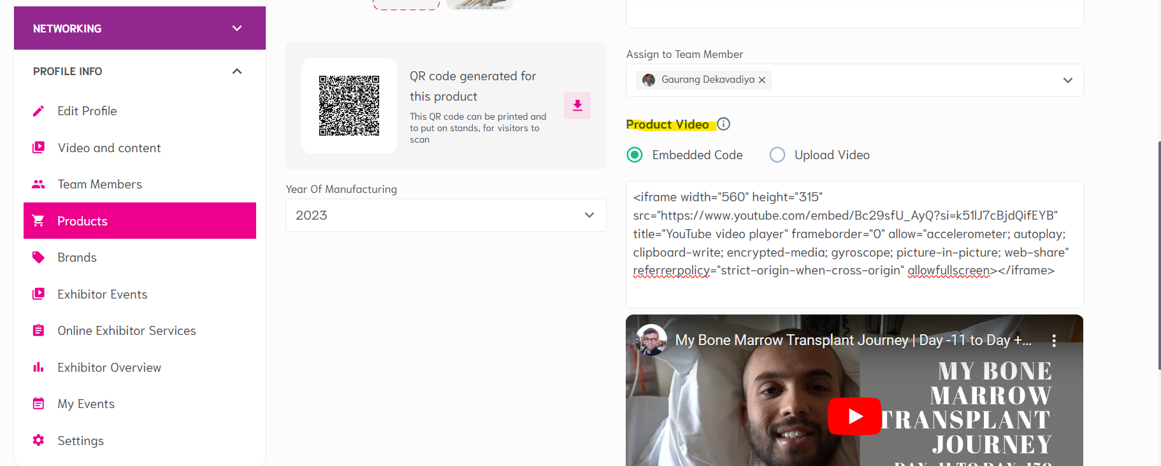
Task: Select the Upload Video radio option
Action: pos(777,155)
